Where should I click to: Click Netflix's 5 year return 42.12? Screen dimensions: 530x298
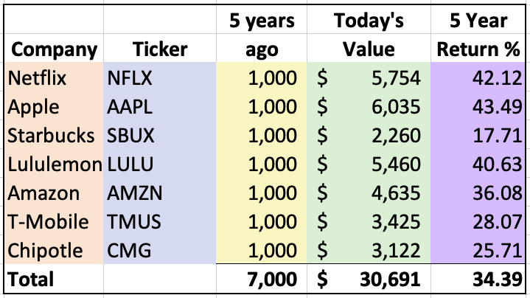[x=478, y=77]
